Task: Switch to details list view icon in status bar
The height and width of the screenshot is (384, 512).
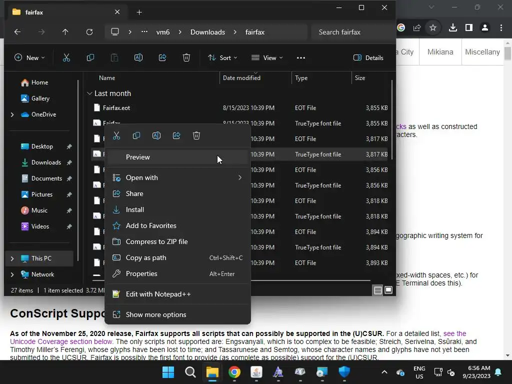Action: pos(378,290)
